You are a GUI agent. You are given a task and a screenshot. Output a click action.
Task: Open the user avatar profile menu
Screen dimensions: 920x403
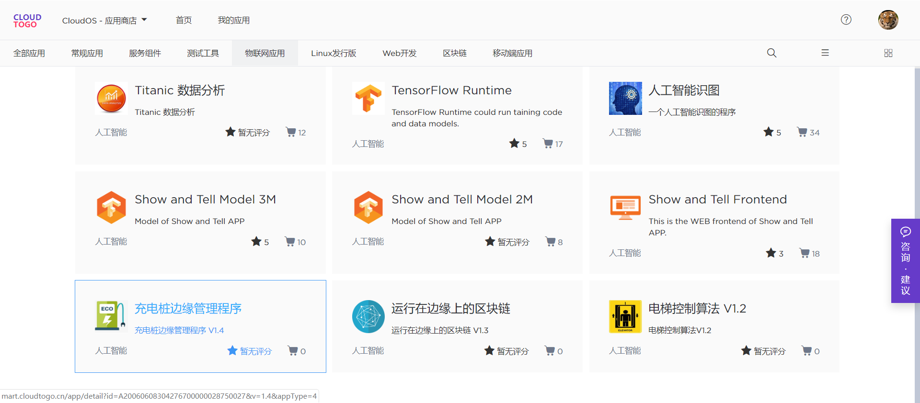pos(888,20)
